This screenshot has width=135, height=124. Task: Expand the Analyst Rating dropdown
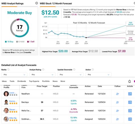click(42, 74)
